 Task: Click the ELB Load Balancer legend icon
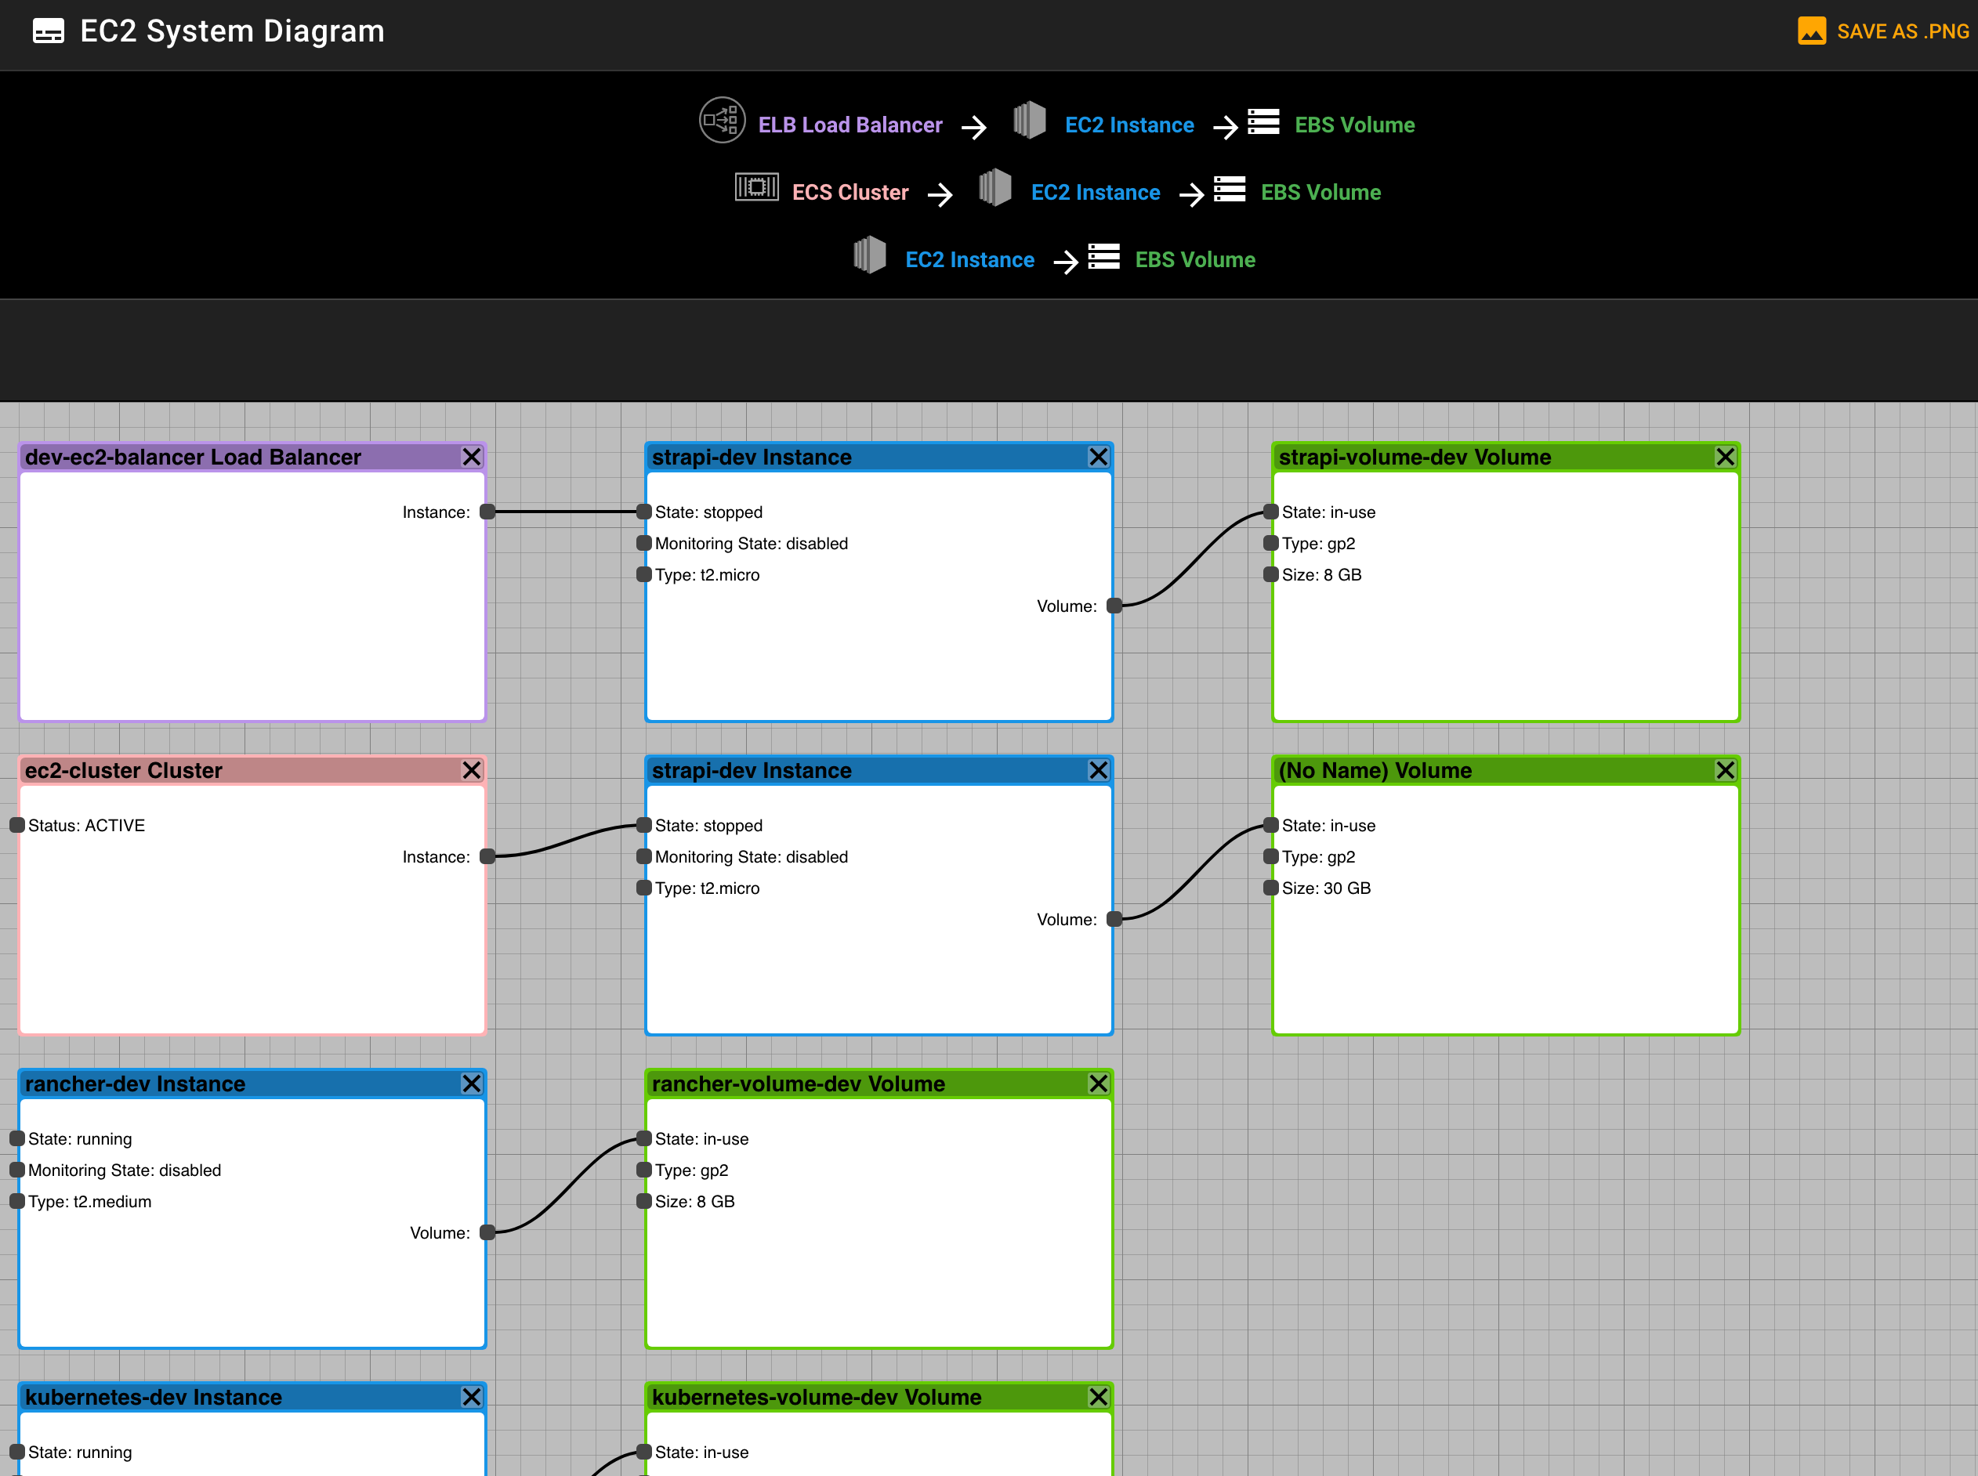(723, 120)
